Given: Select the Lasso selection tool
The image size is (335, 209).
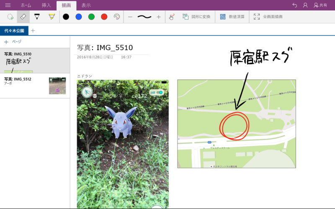Looking at the screenshot, I should point(10,17).
